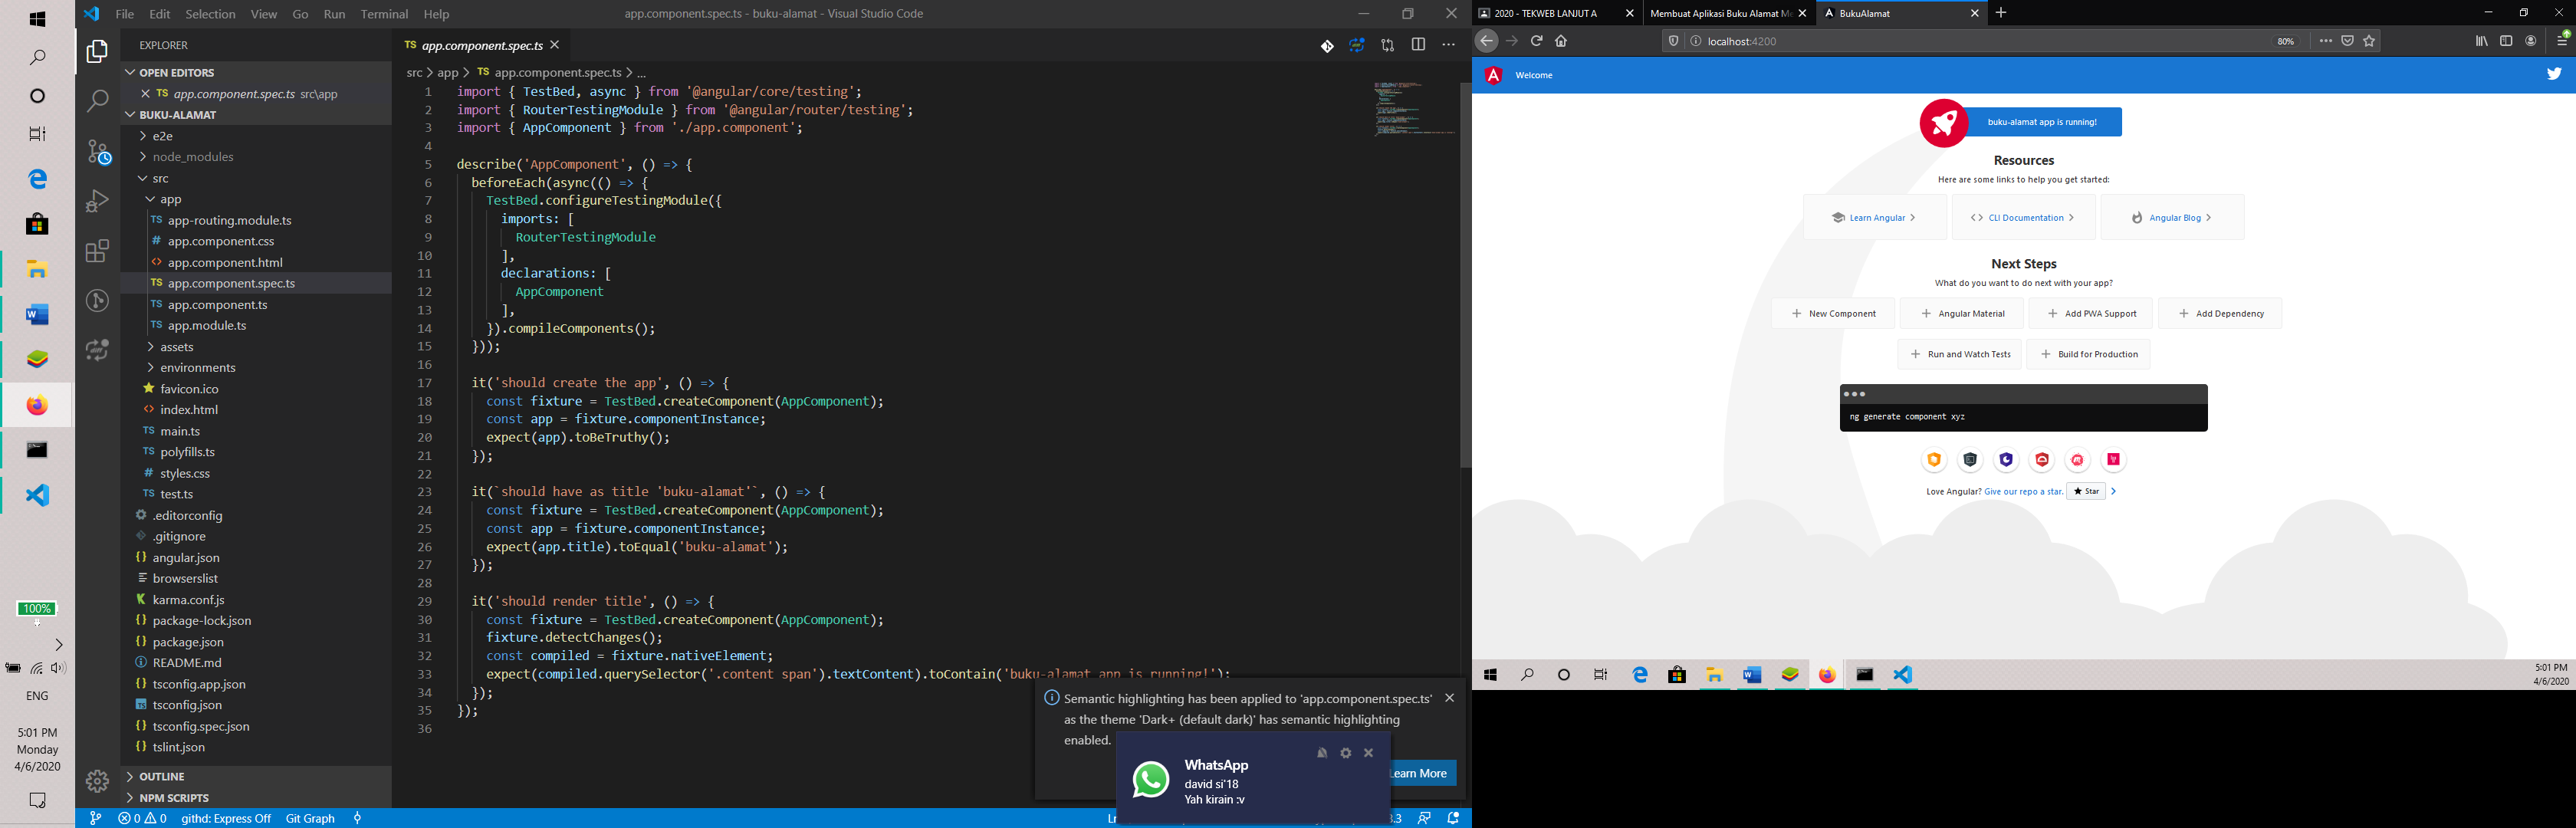The image size is (2576, 828).
Task: Close the semantic highlighting notification
Action: [x=1450, y=698]
